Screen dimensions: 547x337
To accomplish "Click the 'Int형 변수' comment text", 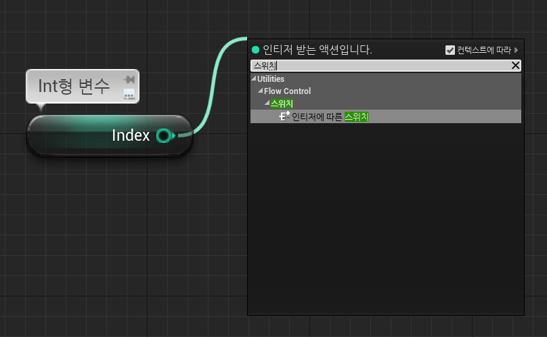I will click(x=74, y=86).
